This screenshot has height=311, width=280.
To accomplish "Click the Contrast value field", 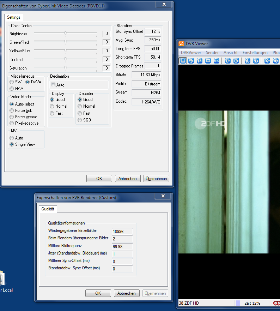I will tap(106, 59).
